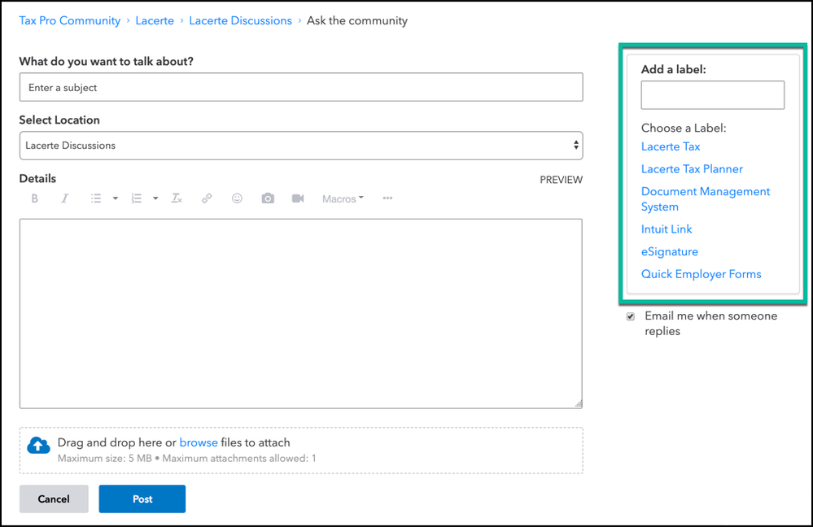The width and height of the screenshot is (813, 527).
Task: Open the bulleted list style arrow
Action: 116,198
